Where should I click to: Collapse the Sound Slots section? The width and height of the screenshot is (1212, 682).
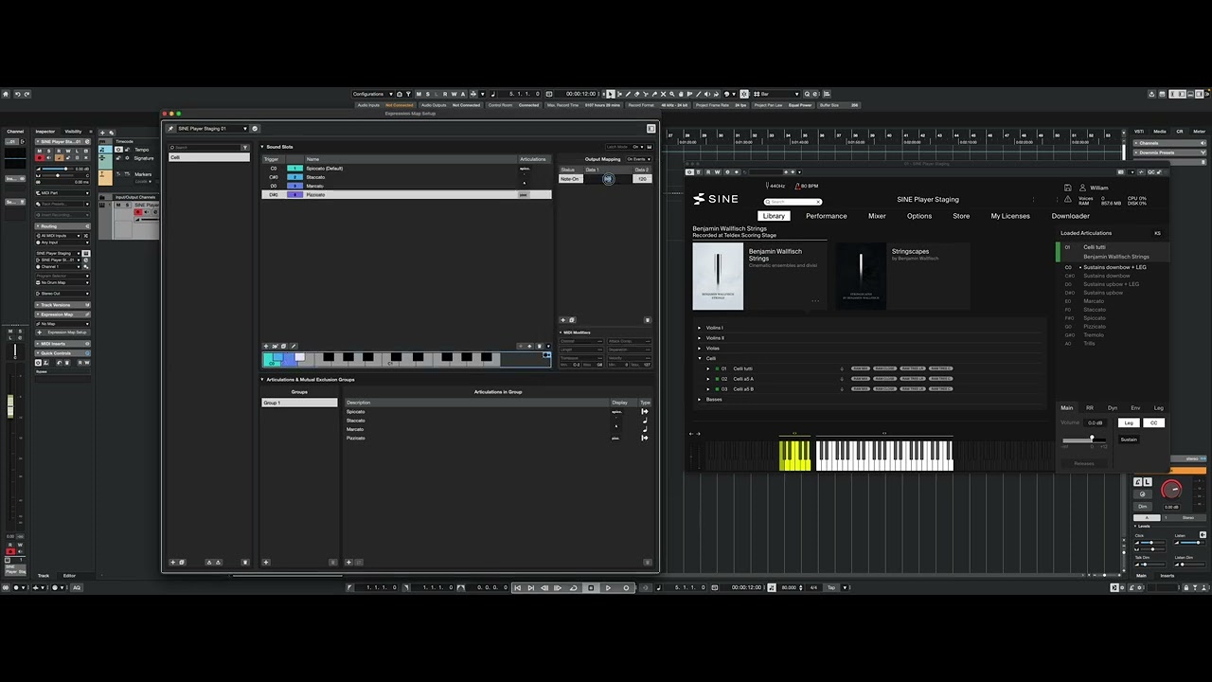pyautogui.click(x=261, y=147)
